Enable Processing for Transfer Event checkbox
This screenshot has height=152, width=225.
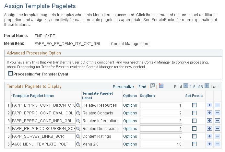click(10, 74)
